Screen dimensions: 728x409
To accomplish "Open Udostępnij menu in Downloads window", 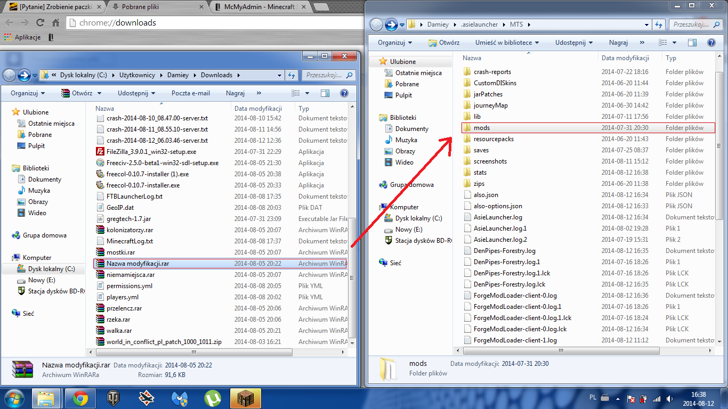I will (x=136, y=93).
